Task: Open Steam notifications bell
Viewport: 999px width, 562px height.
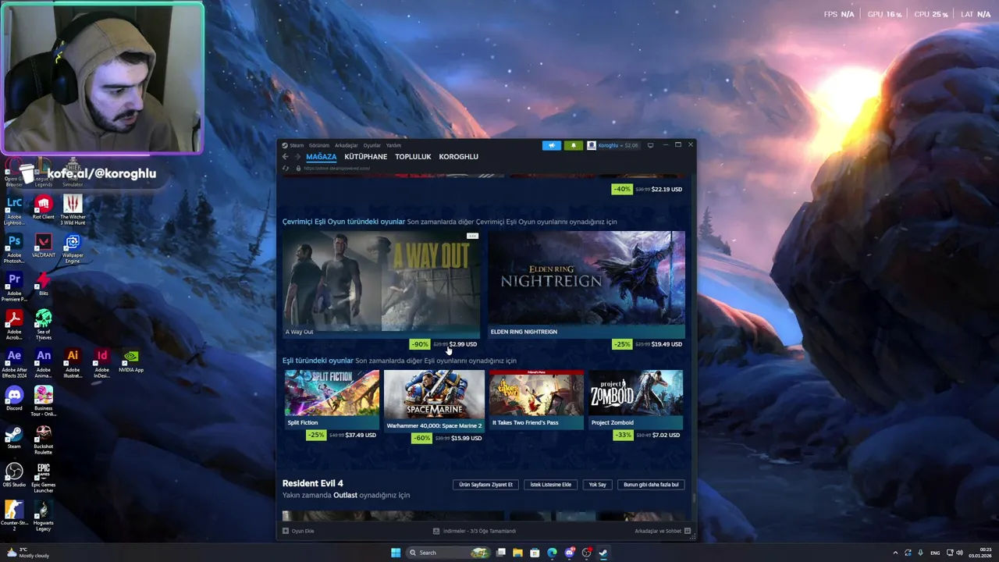Action: click(x=573, y=145)
